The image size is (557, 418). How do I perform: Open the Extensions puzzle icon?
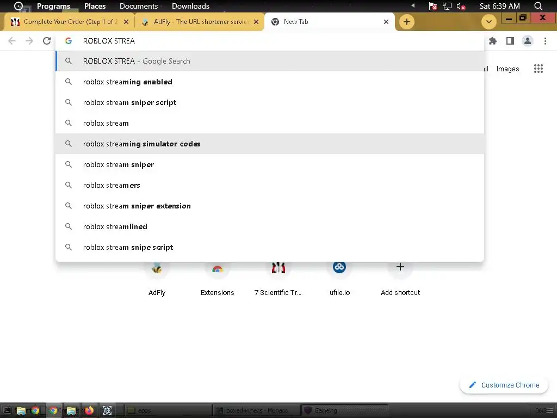pos(493,41)
